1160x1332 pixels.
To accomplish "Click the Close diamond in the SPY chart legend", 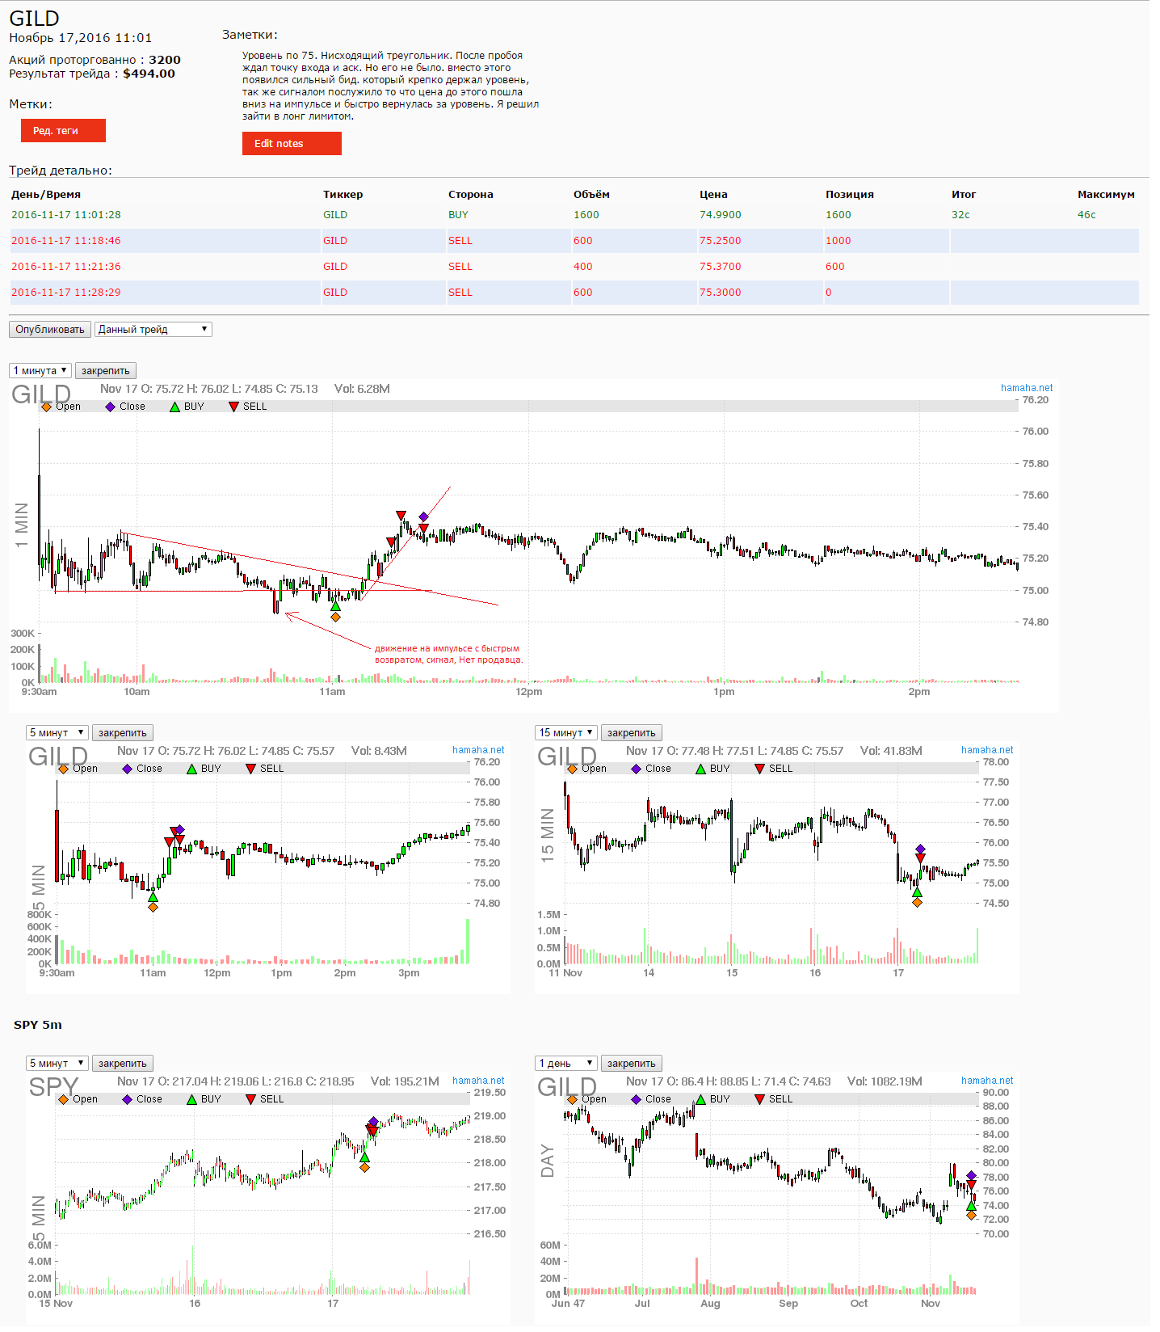I will pyautogui.click(x=128, y=1099).
